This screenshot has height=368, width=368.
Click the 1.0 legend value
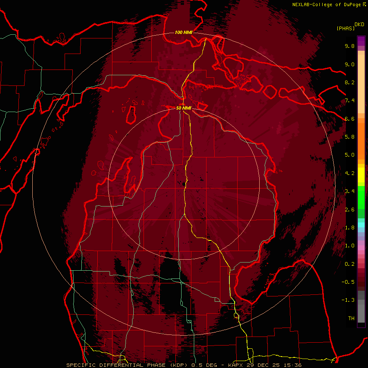[350, 246]
